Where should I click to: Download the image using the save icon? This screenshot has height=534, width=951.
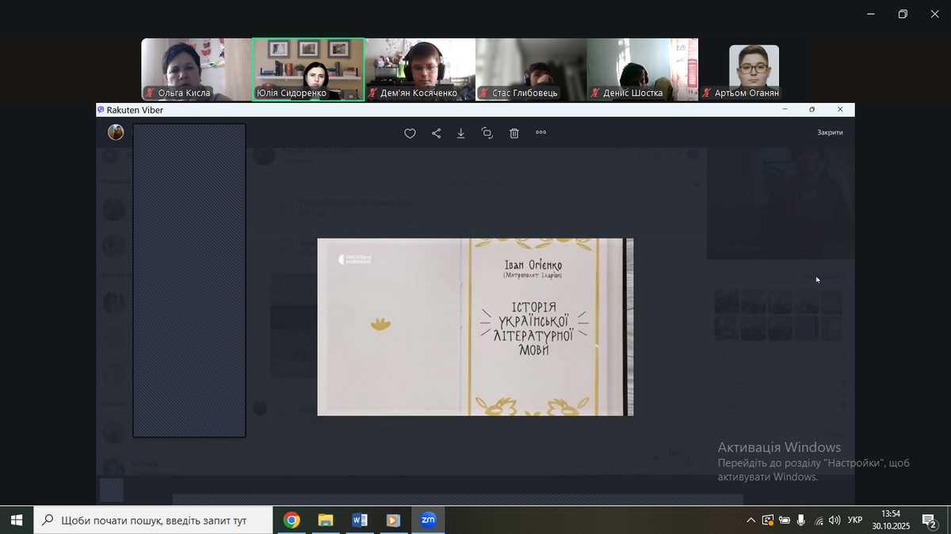461,134
